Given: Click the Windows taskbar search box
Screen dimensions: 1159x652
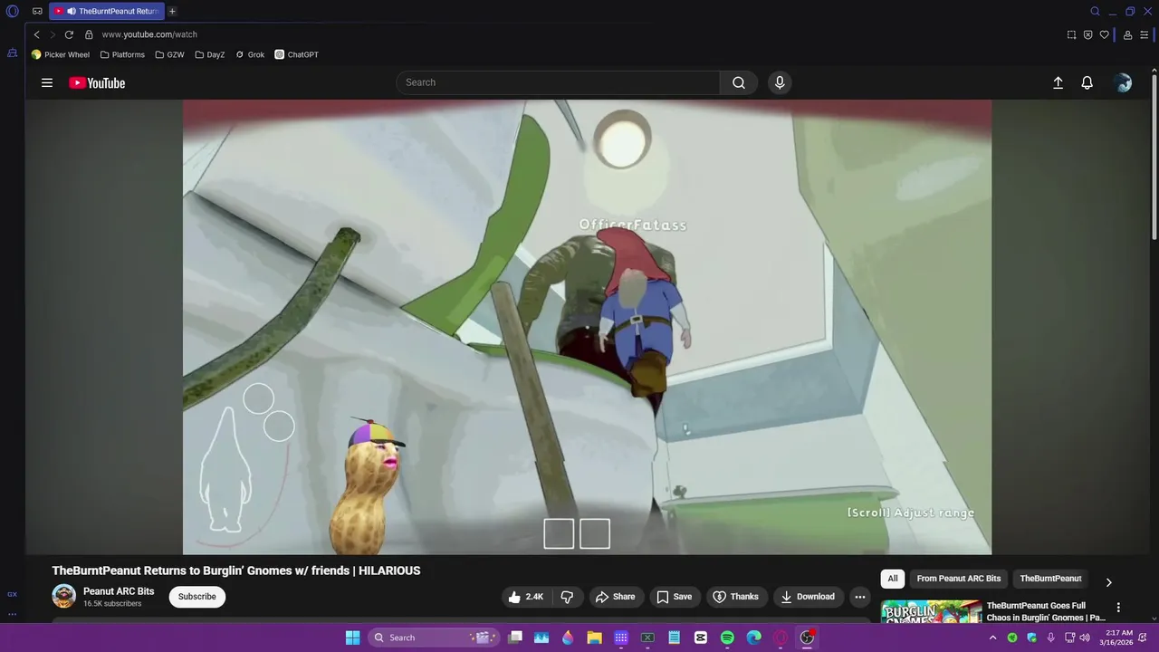Looking at the screenshot, I should click(x=434, y=638).
